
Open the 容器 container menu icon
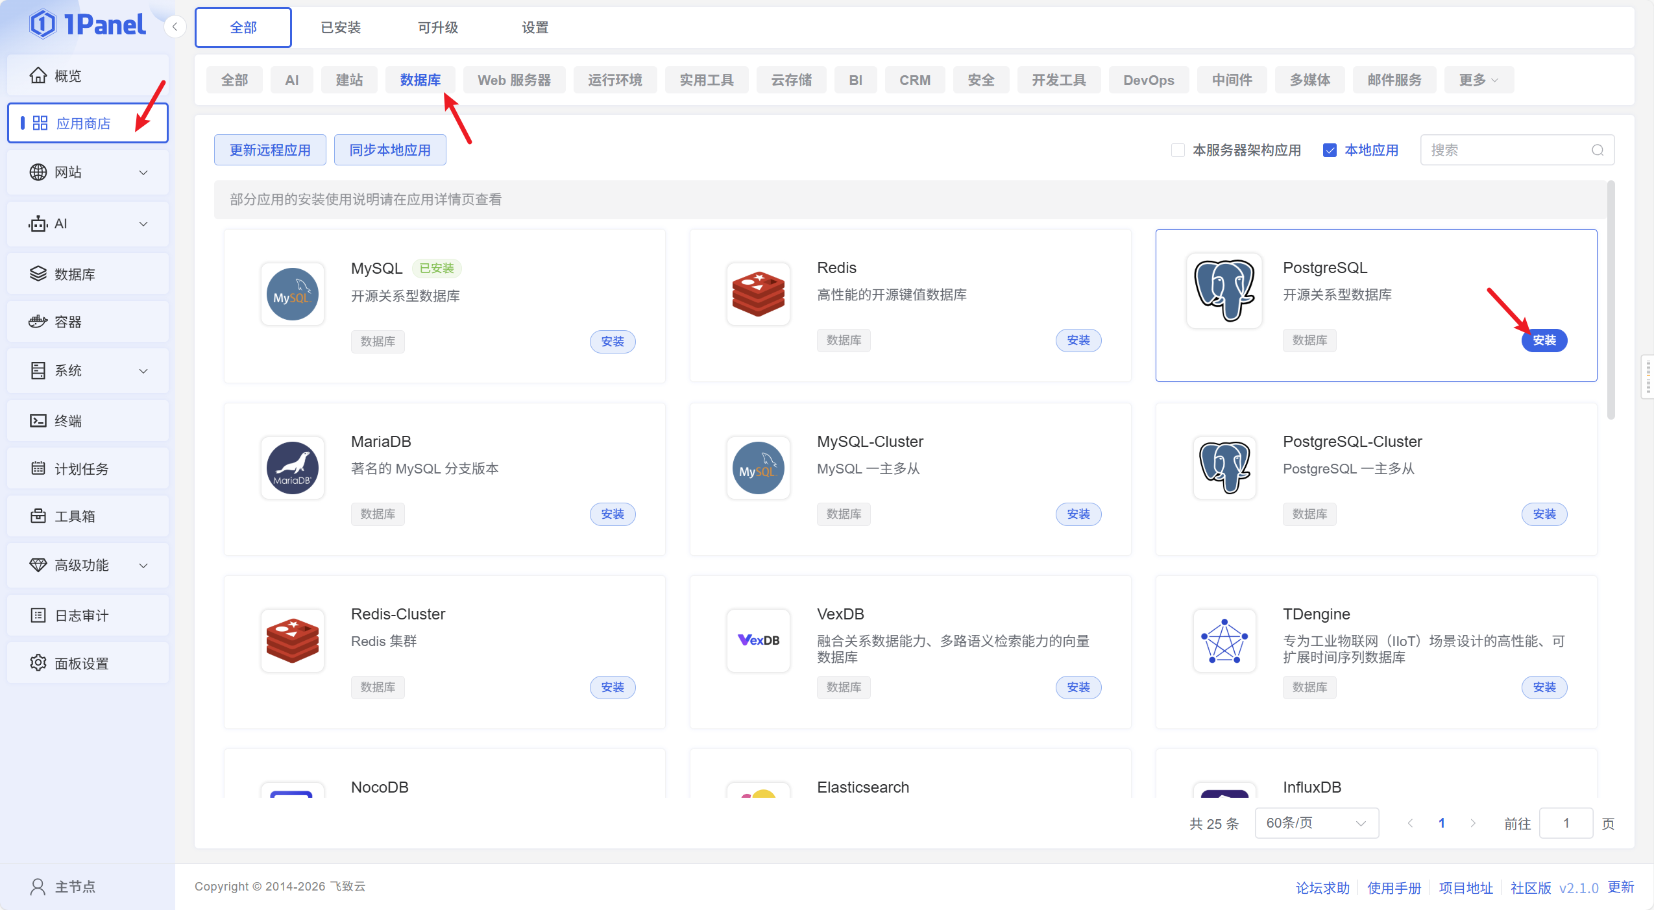tap(38, 322)
